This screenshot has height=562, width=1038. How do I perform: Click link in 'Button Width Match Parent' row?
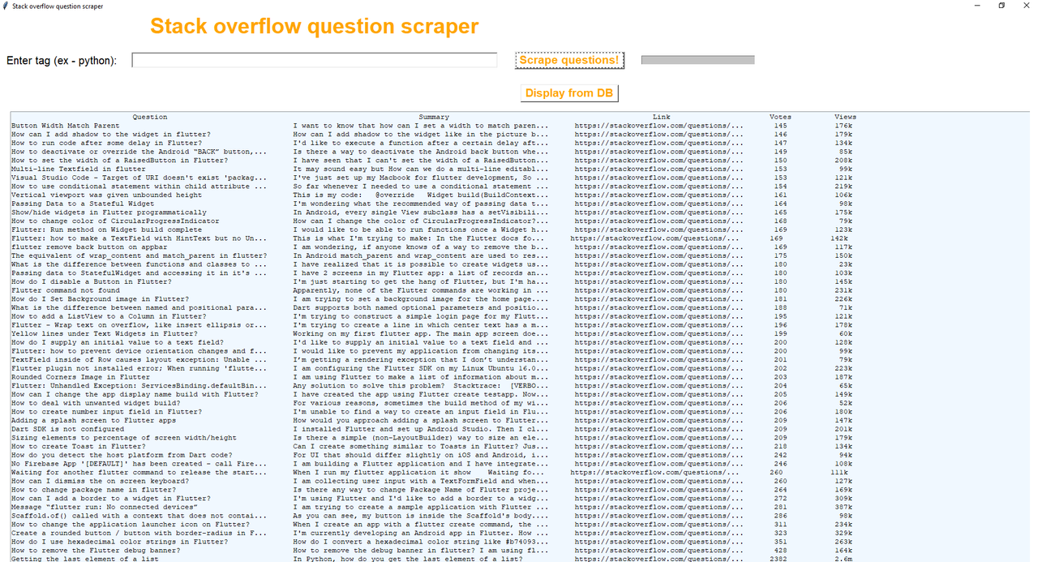pyautogui.click(x=658, y=126)
